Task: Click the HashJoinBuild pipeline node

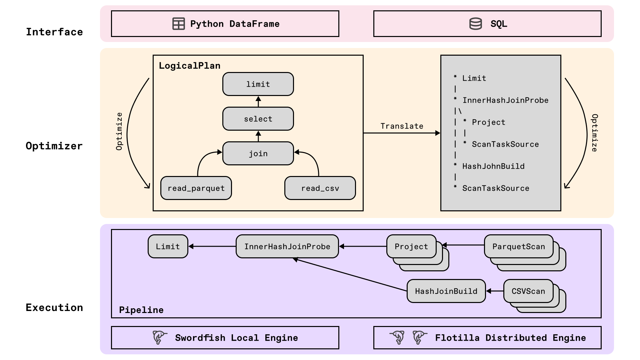Action: [446, 291]
